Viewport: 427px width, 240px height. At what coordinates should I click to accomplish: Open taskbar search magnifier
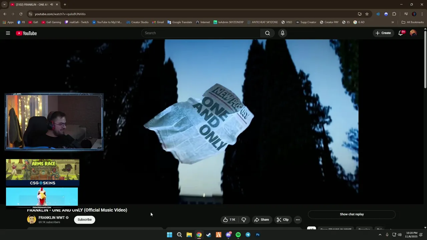click(x=179, y=235)
